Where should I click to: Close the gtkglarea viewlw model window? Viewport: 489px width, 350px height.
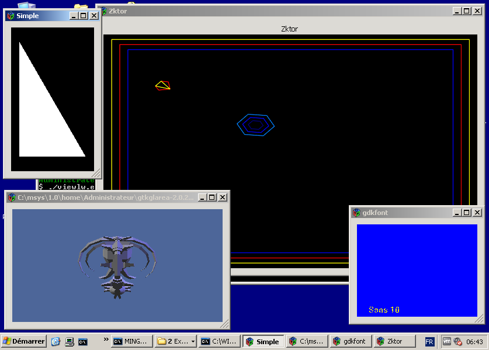pos(222,197)
